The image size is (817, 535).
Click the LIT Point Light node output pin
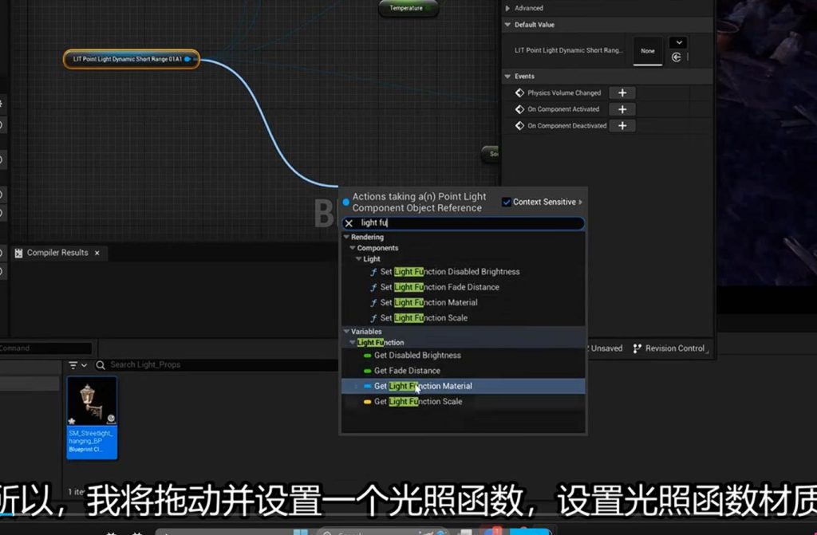click(187, 59)
